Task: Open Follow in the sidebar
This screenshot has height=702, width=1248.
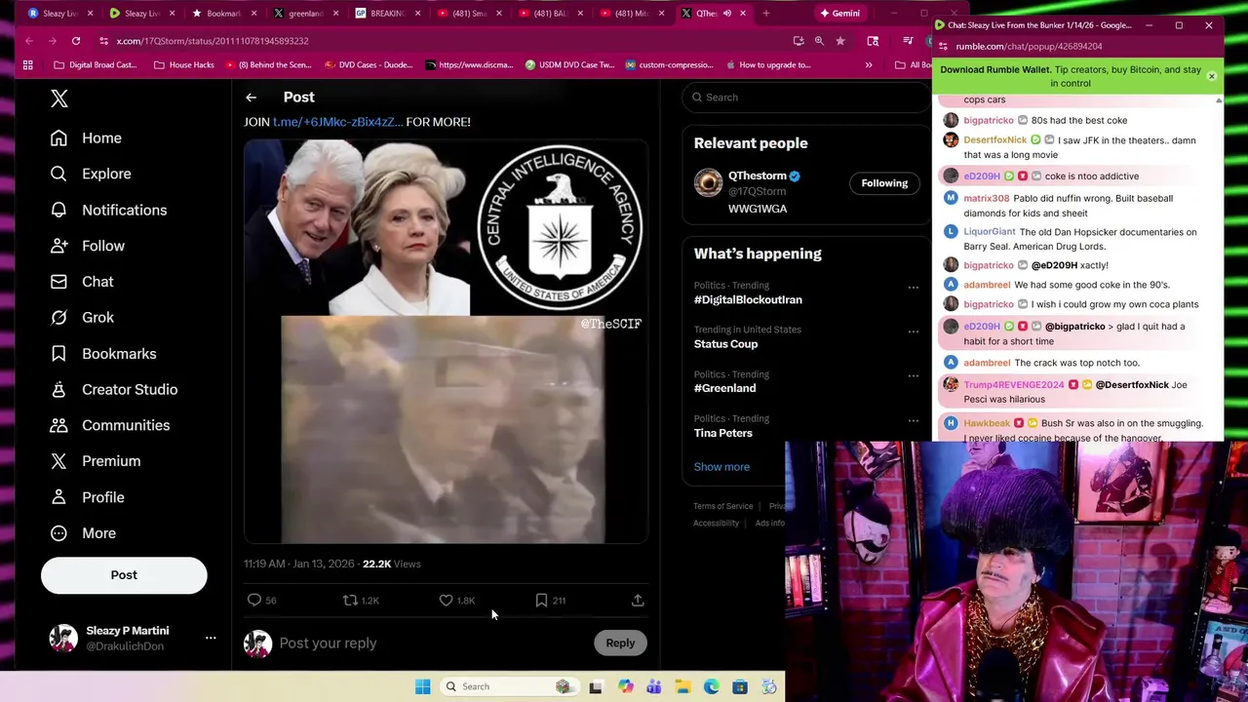Action: click(87, 246)
